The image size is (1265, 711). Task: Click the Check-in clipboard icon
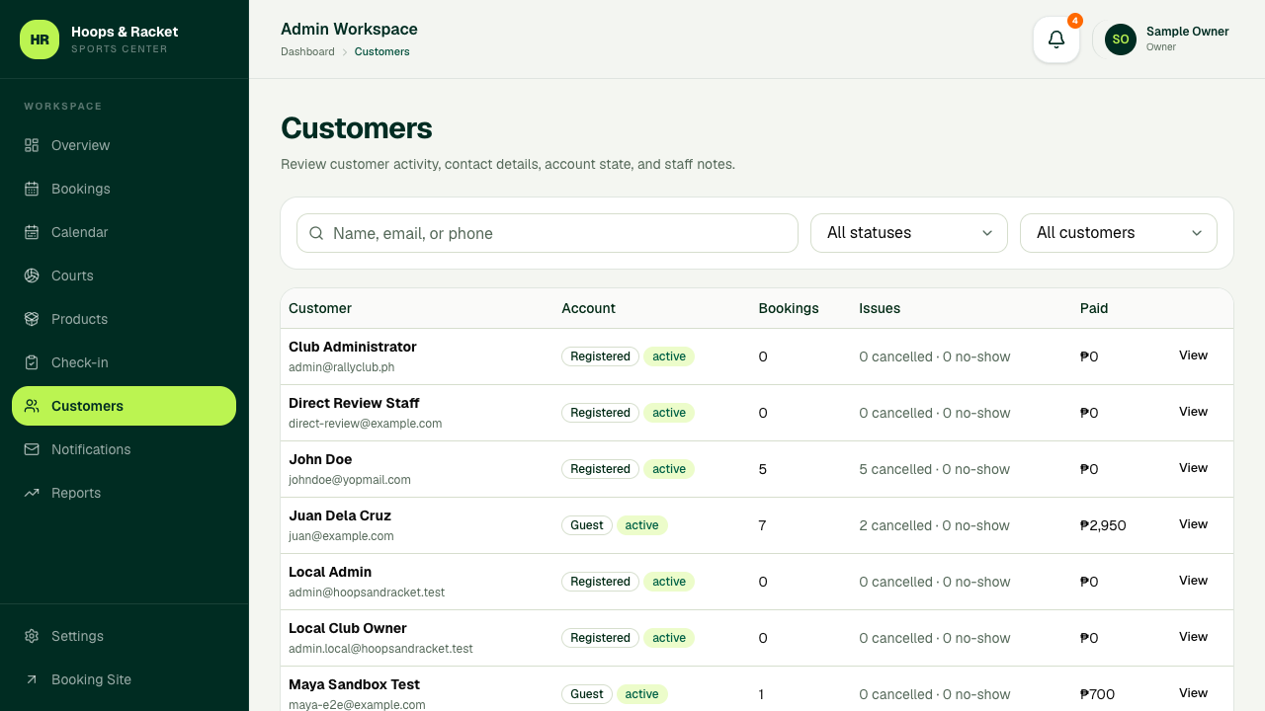(x=32, y=362)
